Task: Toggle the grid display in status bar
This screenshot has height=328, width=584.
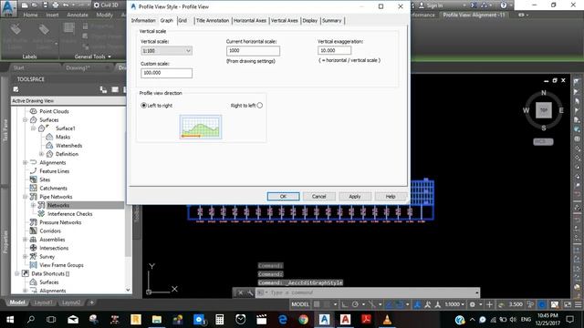Action: click(x=317, y=304)
